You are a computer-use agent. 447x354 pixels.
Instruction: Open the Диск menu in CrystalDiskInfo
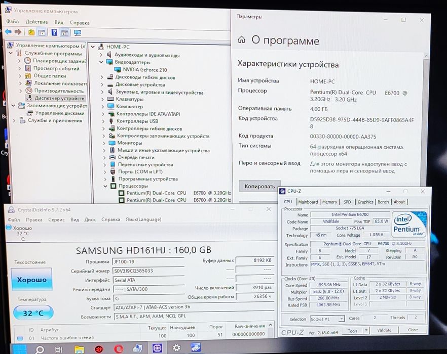(x=90, y=219)
